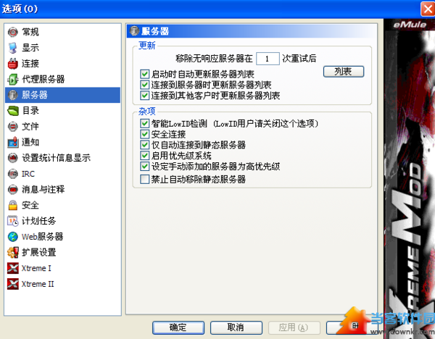Select the IRC icon
The image size is (435, 339).
point(13,174)
